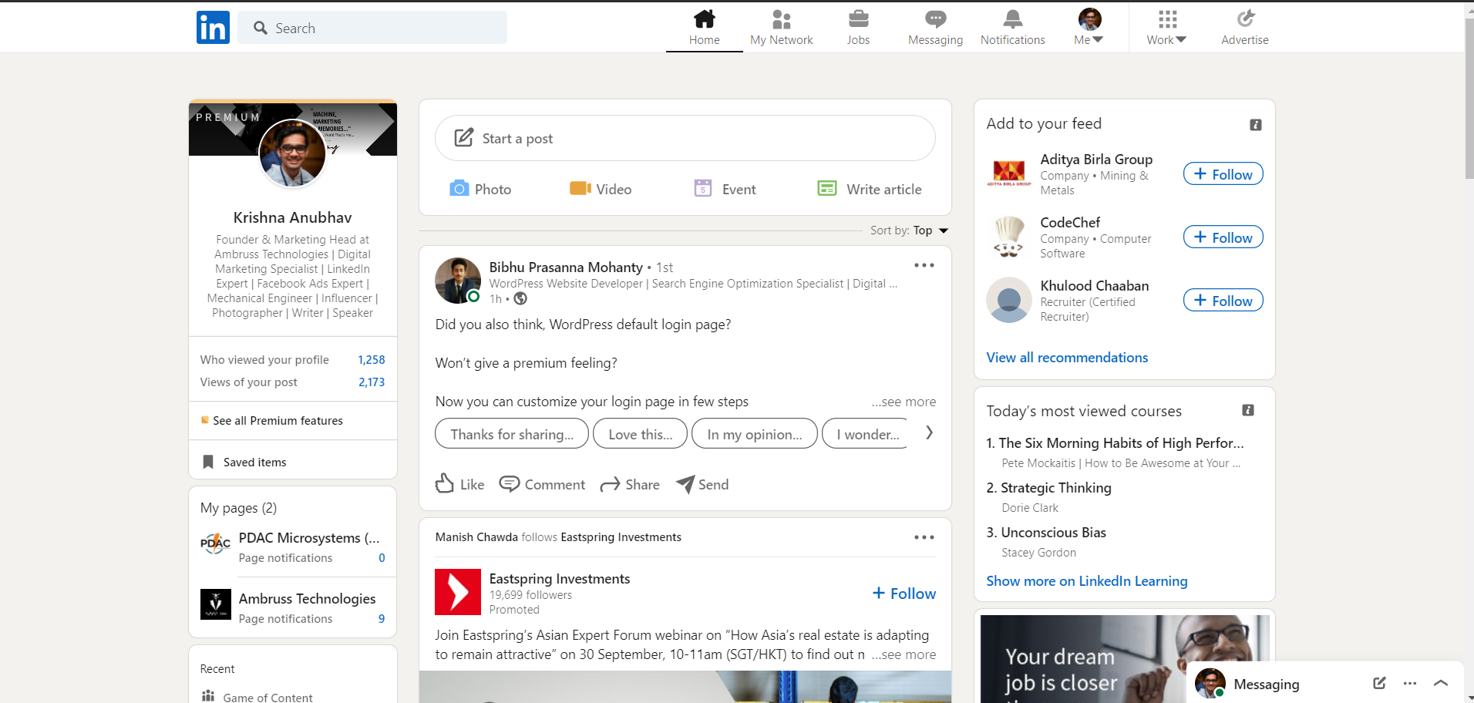Open Strategic Thinking course

(x=1049, y=488)
